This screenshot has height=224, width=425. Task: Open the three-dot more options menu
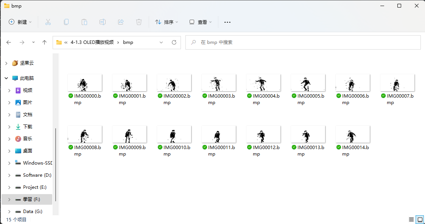tap(227, 22)
